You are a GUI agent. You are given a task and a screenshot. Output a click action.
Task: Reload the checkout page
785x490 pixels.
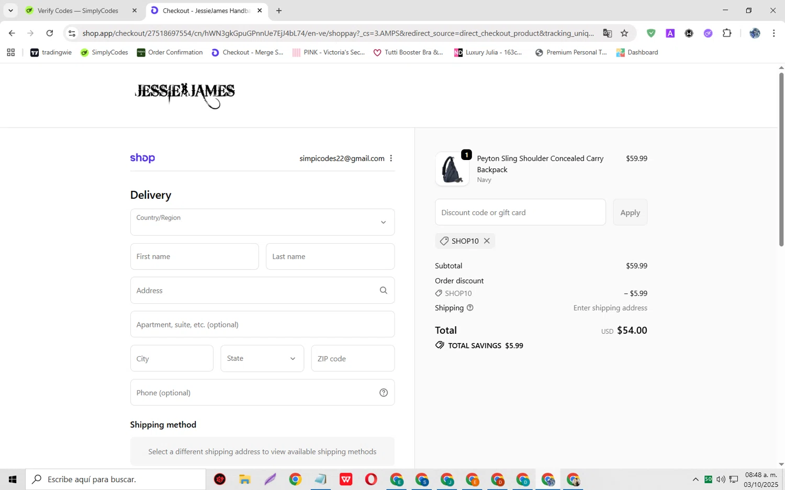(50, 33)
